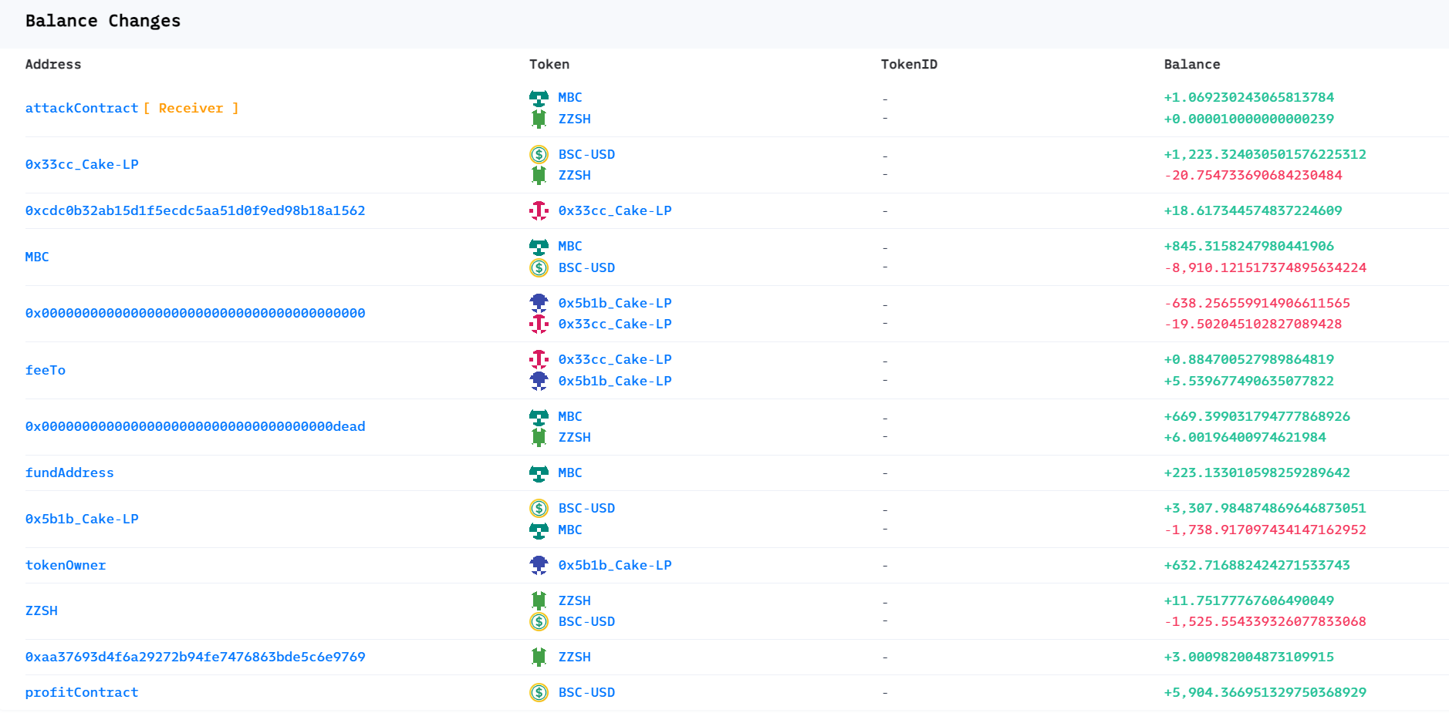This screenshot has height=713, width=1449.
Task: Open the zero address 0x0000...0000 link
Action: [x=195, y=313]
